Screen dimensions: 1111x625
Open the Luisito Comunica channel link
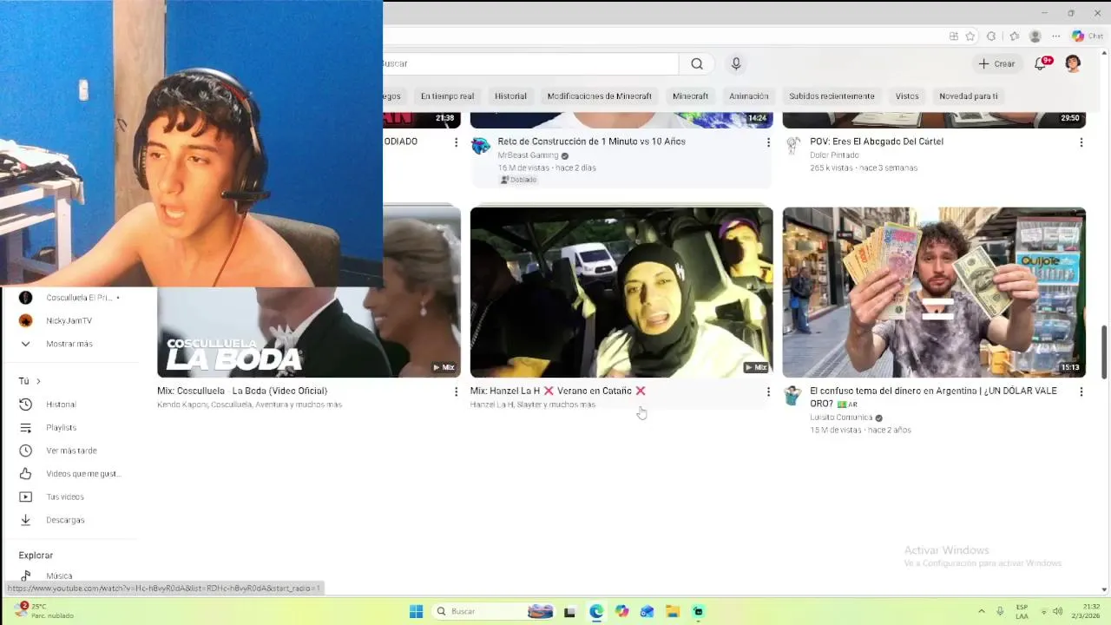point(841,418)
